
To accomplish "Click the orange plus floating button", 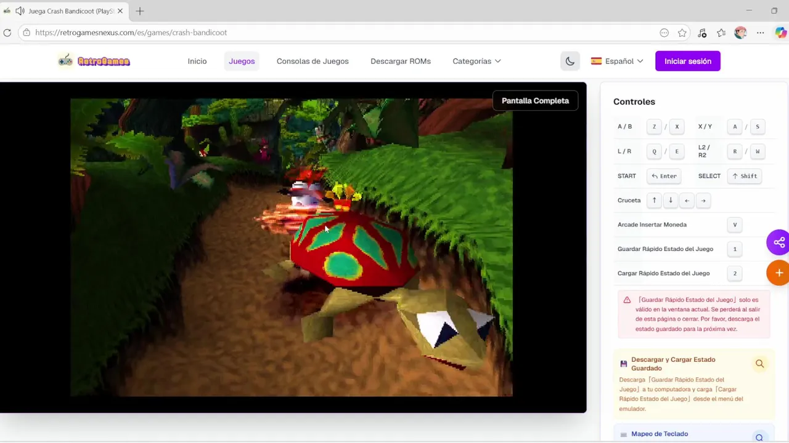I will [x=778, y=273].
